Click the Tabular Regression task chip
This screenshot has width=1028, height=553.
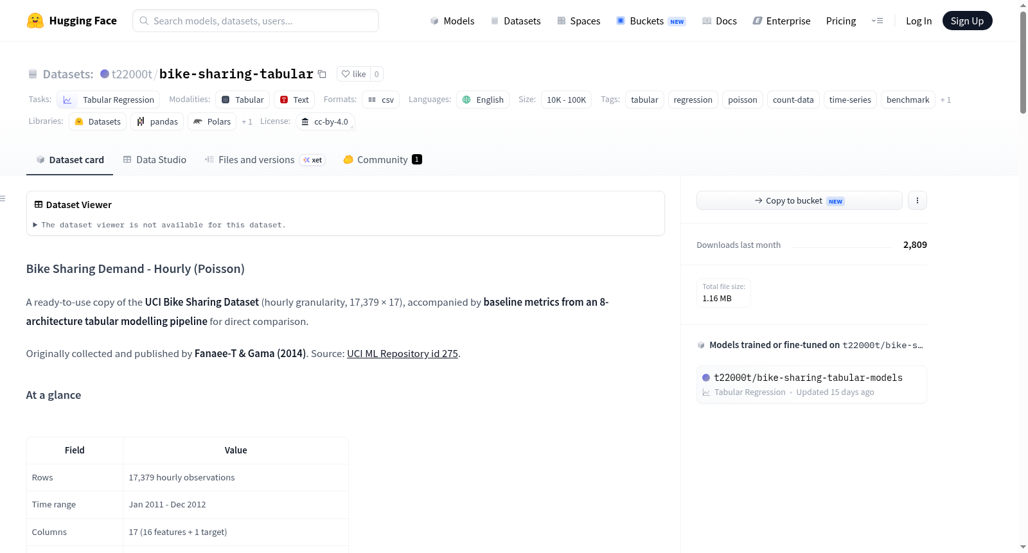click(109, 100)
